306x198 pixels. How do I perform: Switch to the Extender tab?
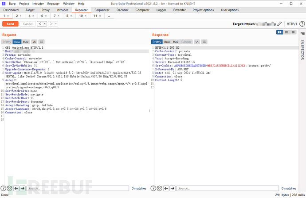click(179, 10)
